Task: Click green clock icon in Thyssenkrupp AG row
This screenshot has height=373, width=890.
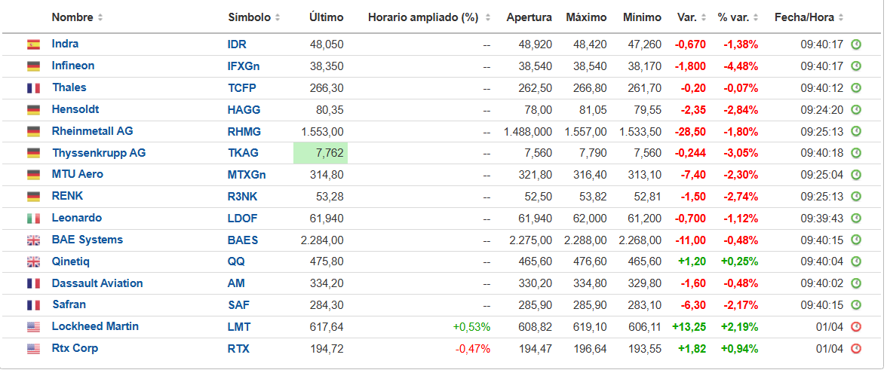Action: tap(856, 153)
